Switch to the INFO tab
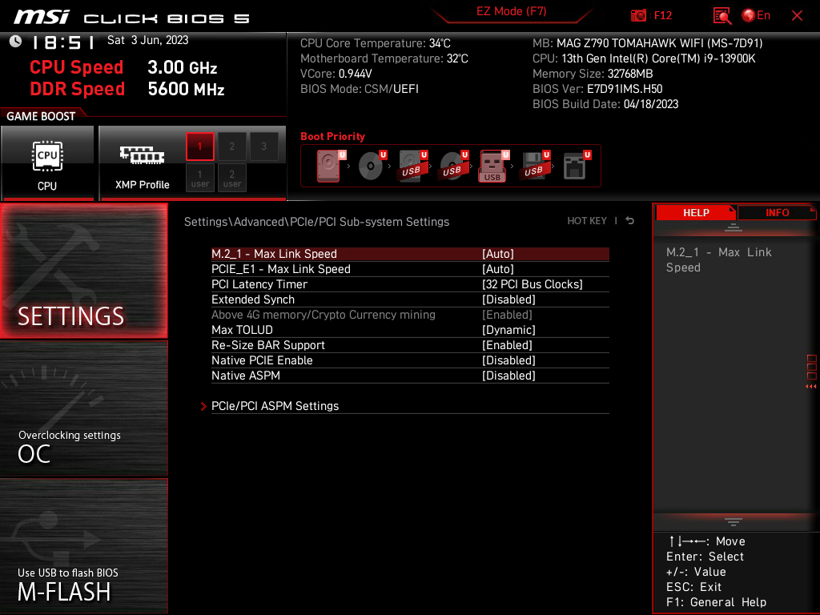The height and width of the screenshot is (615, 820). [x=777, y=212]
